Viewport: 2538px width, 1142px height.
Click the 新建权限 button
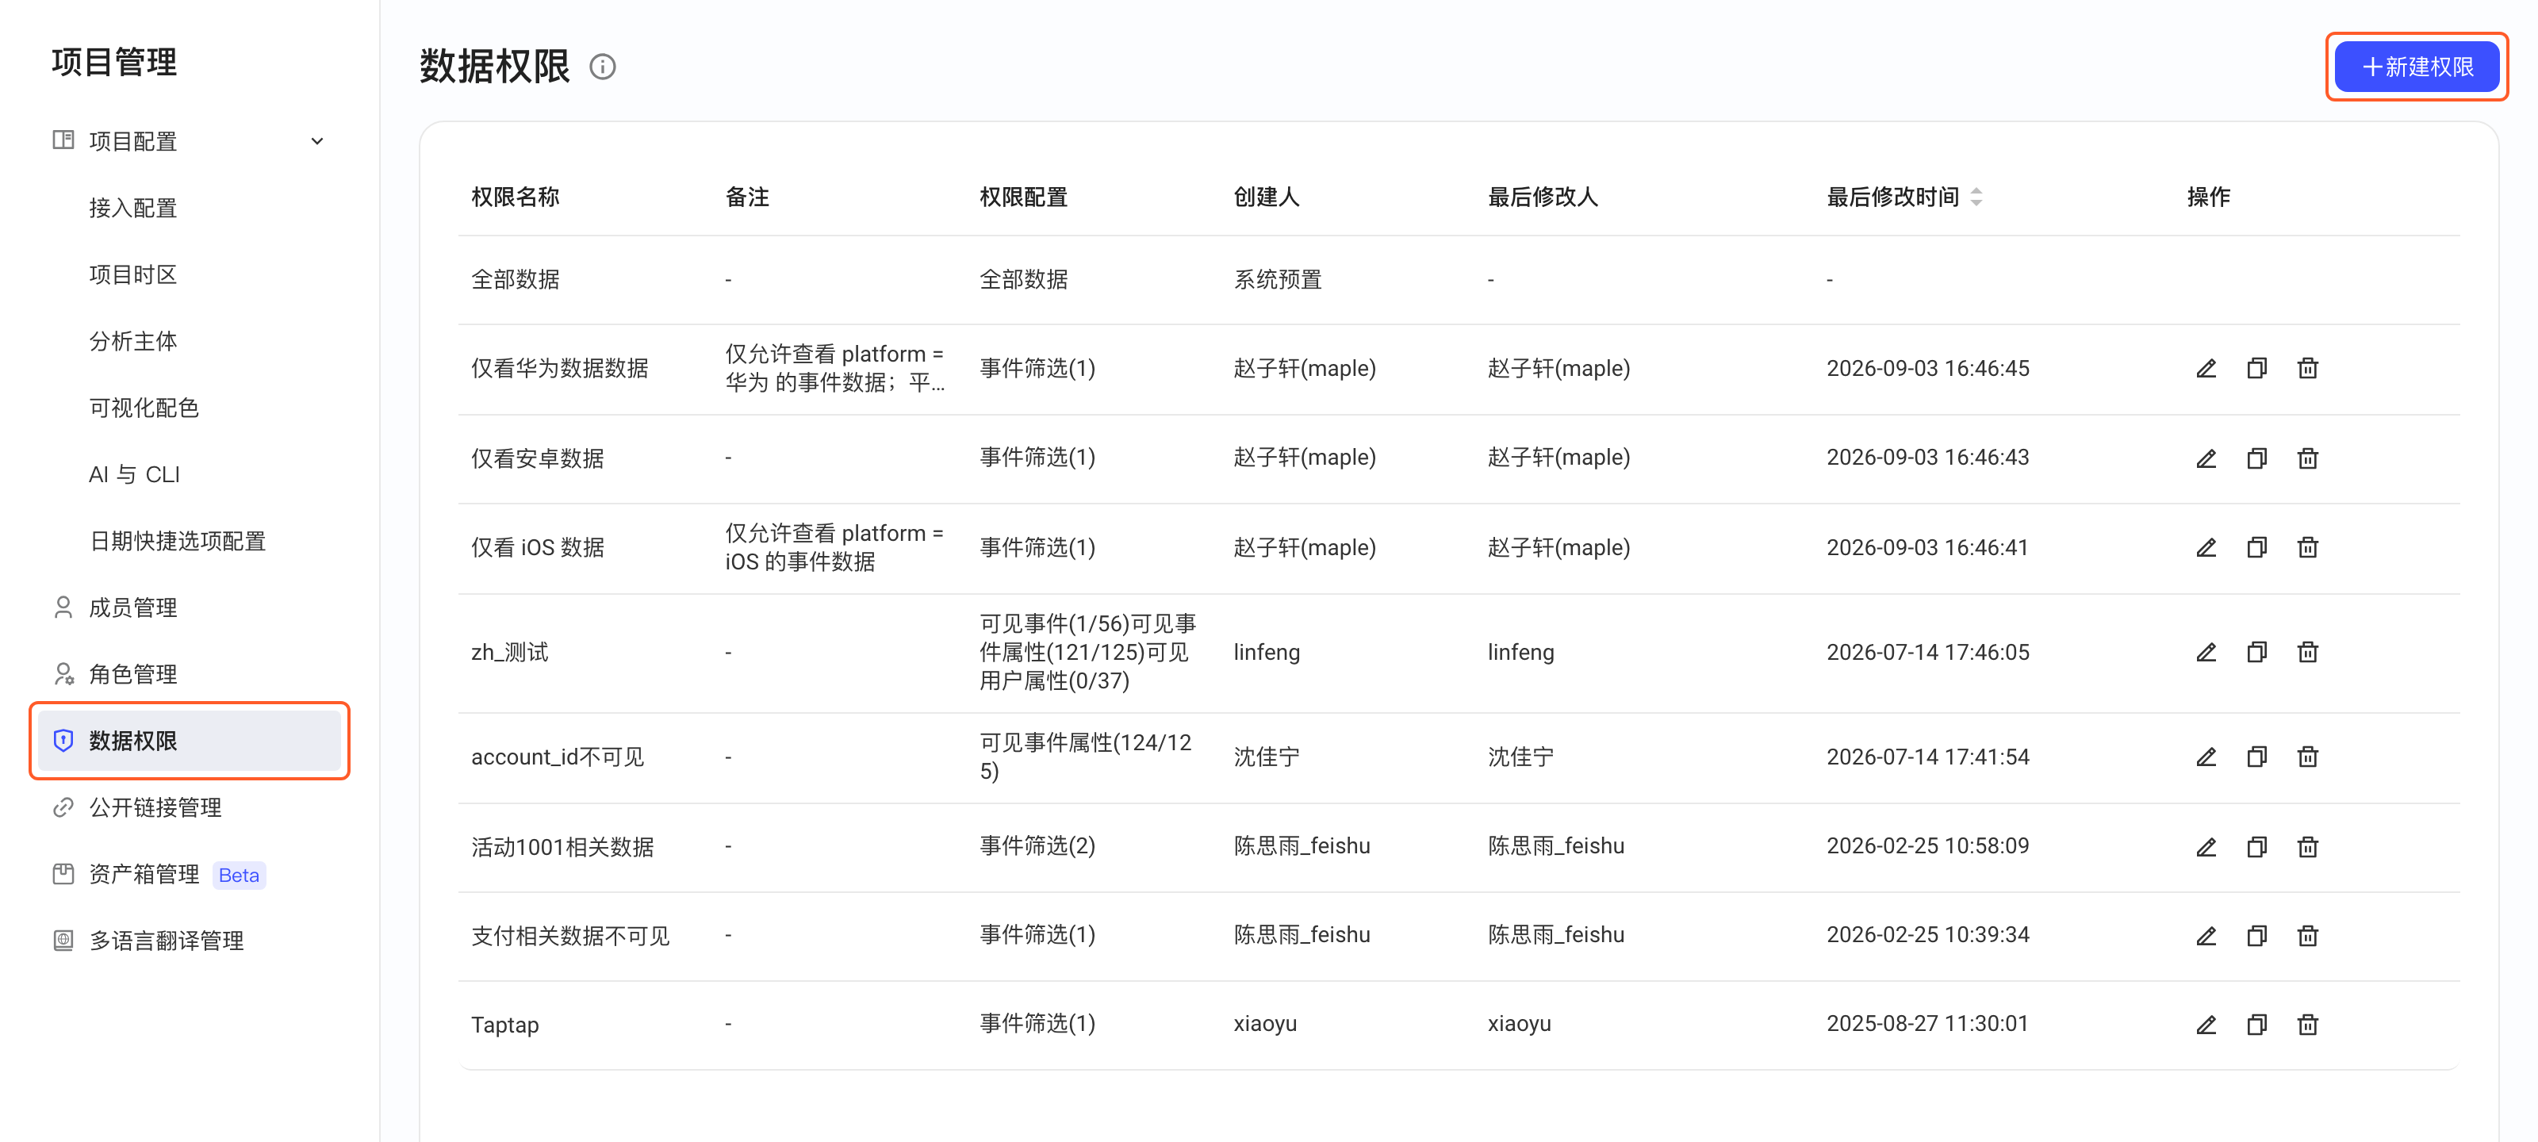[x=2416, y=67]
